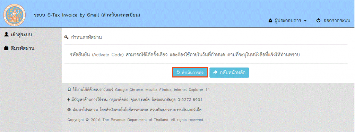This screenshot has width=355, height=132.
Task: Click the กำหนดรหัสผ่าน heading text
Action: 86,37
